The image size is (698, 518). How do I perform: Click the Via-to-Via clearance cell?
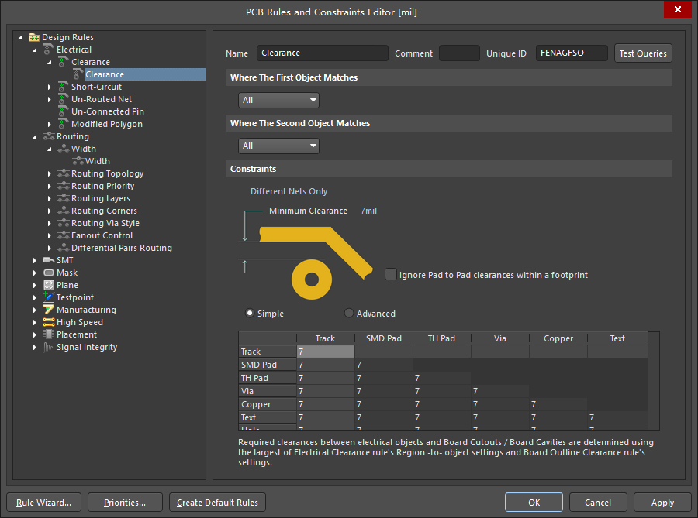tap(500, 391)
